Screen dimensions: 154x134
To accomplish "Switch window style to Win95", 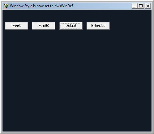I will 16,26.
